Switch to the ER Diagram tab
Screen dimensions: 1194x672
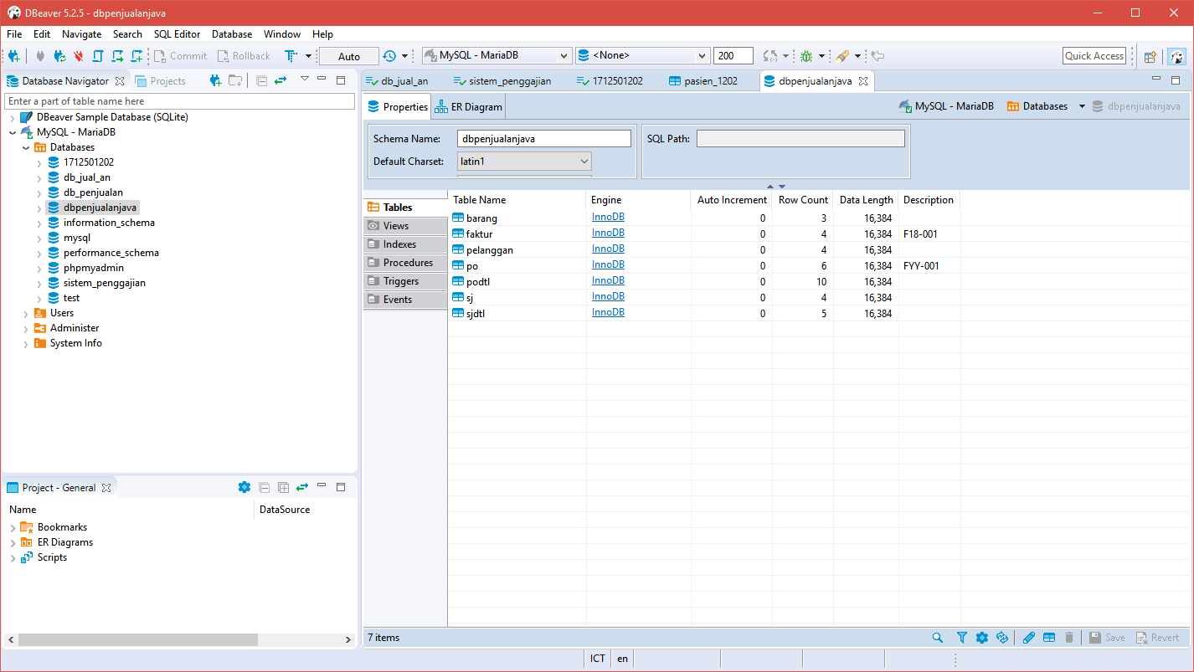[x=468, y=107]
